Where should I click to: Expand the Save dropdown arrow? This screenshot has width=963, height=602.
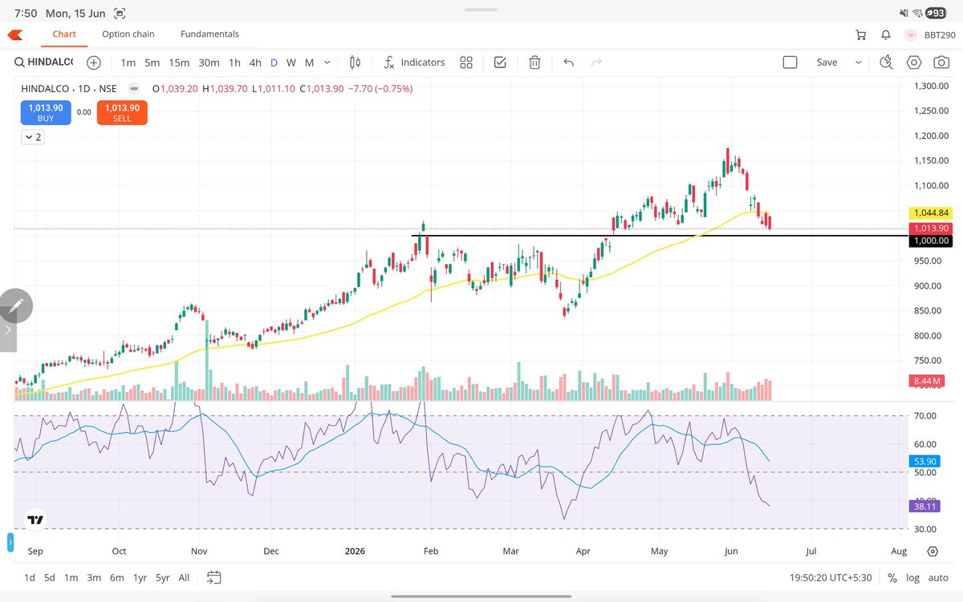pos(859,63)
